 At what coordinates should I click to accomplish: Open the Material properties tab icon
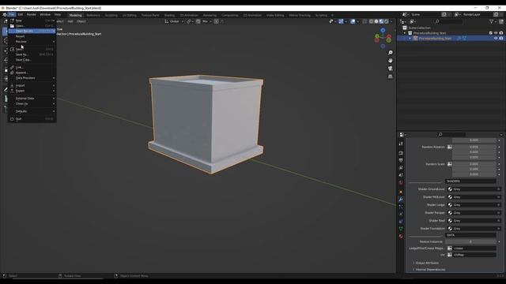(401, 237)
